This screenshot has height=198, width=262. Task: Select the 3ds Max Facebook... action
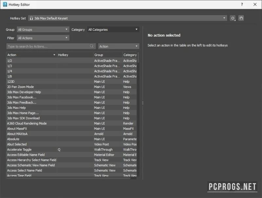[71, 97]
